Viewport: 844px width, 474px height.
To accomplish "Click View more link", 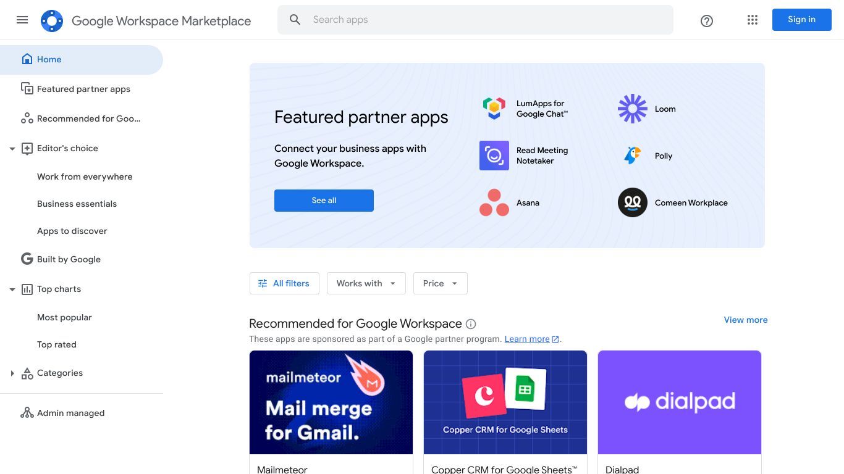I will 746,320.
